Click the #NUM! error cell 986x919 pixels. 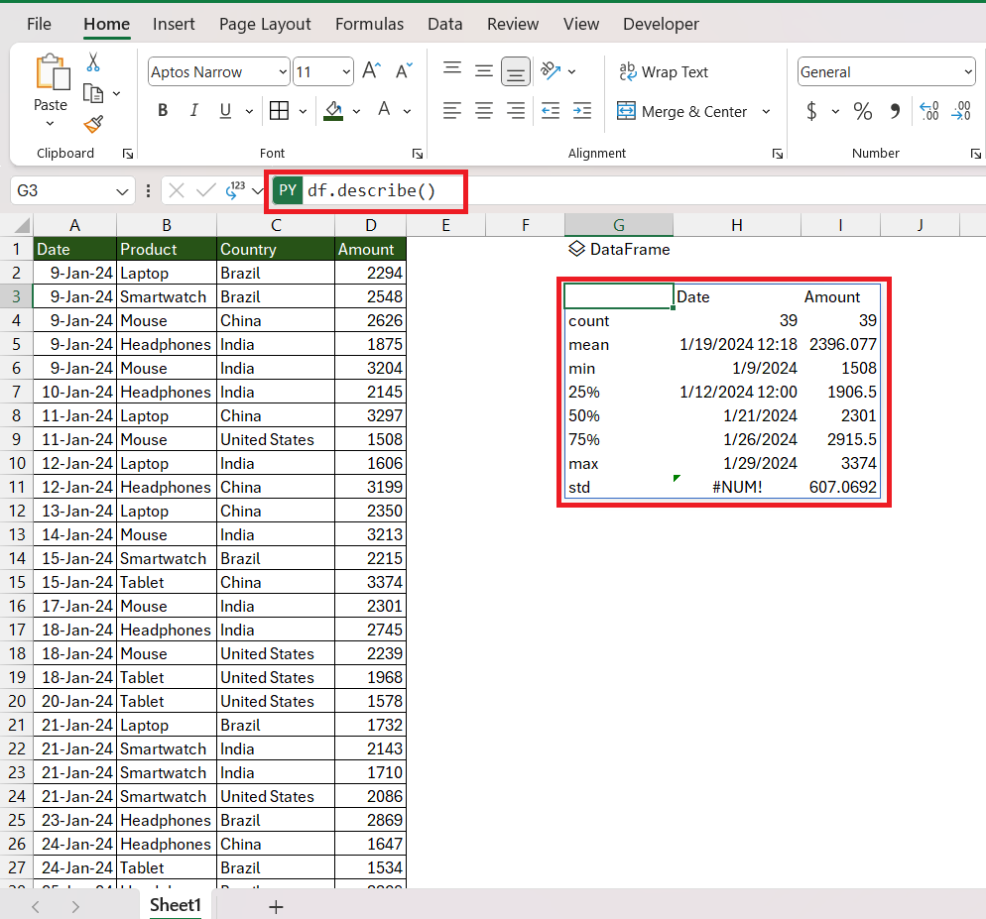[x=737, y=487]
